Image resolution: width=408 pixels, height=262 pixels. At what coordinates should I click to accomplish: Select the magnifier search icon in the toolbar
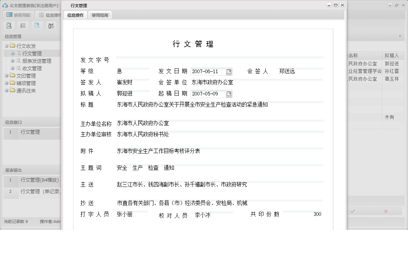tap(9, 25)
